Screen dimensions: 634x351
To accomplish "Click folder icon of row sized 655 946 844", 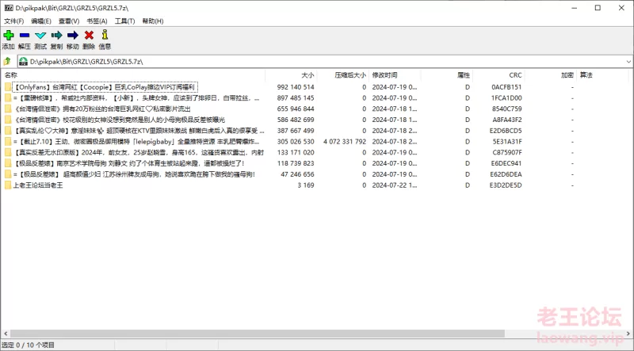I will 8,109.
